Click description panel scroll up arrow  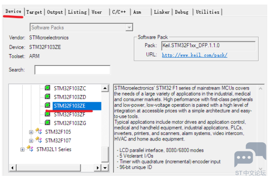[x=260, y=89]
